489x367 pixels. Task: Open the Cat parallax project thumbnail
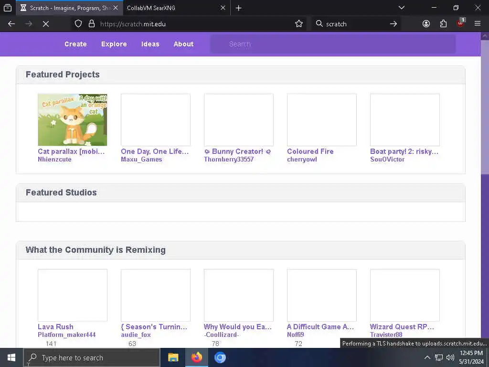coord(73,120)
